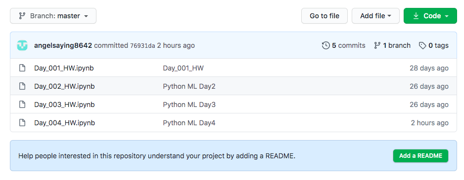Image resolution: width=464 pixels, height=180 pixels.
Task: Open commit hash 76931da
Action: tap(142, 45)
